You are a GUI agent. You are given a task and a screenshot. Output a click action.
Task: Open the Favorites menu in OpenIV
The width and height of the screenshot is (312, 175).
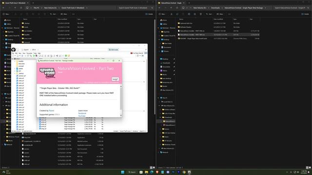29,53
